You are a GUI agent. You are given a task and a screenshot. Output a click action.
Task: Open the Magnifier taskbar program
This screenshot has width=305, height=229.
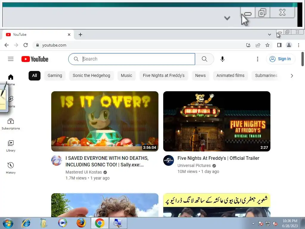click(118, 223)
